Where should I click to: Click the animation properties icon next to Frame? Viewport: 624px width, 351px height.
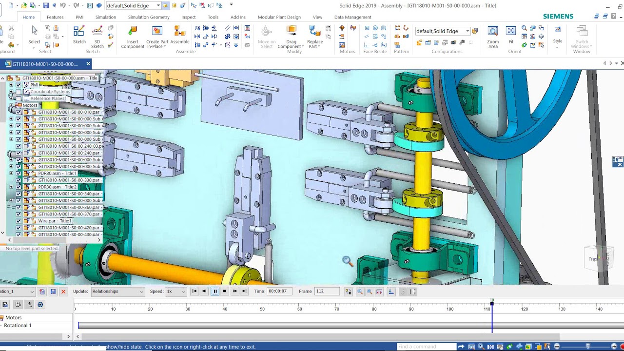coord(349,292)
